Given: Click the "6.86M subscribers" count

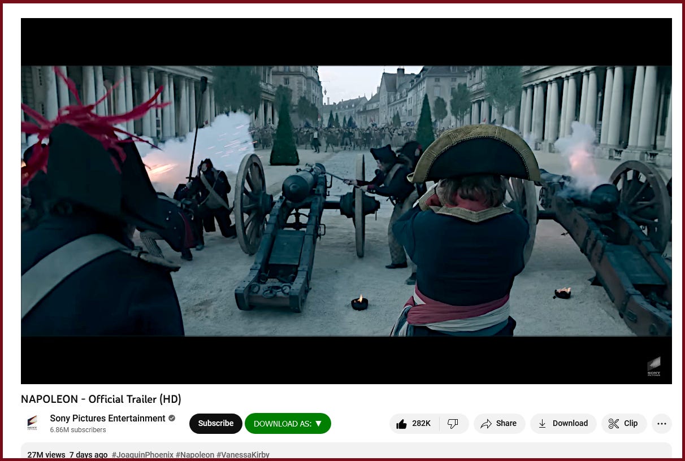Looking at the screenshot, I should click(78, 430).
